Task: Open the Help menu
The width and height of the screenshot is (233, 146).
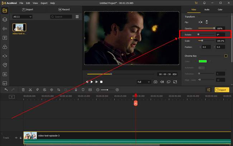Action: coord(52,3)
